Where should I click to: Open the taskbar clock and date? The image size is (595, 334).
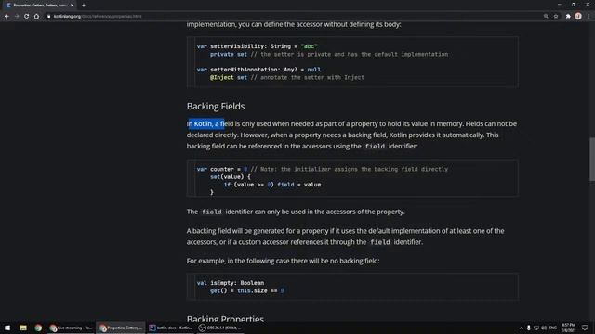point(568,328)
